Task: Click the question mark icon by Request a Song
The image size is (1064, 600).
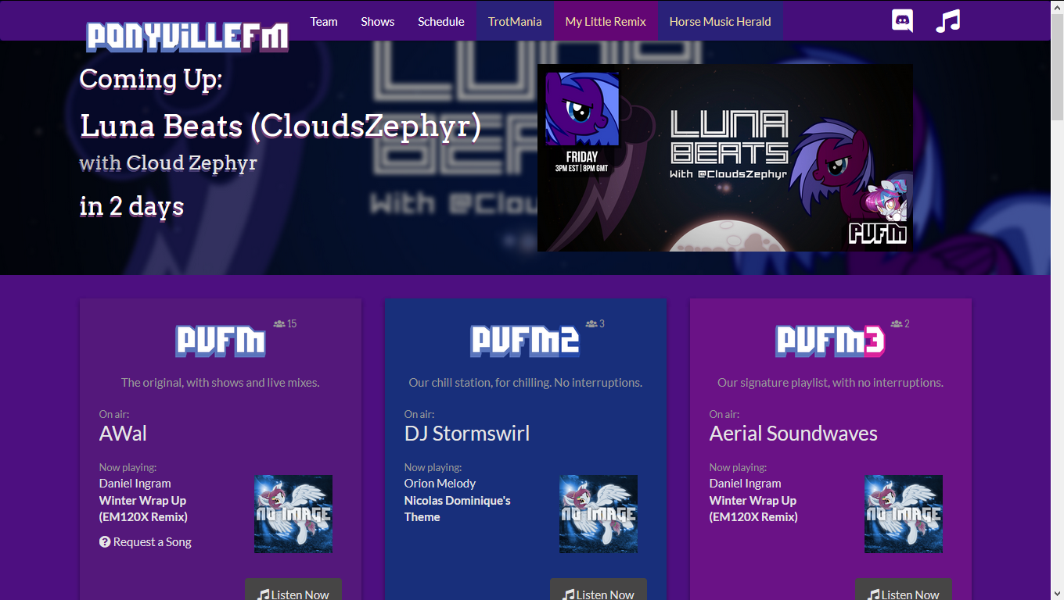Action: 105,541
